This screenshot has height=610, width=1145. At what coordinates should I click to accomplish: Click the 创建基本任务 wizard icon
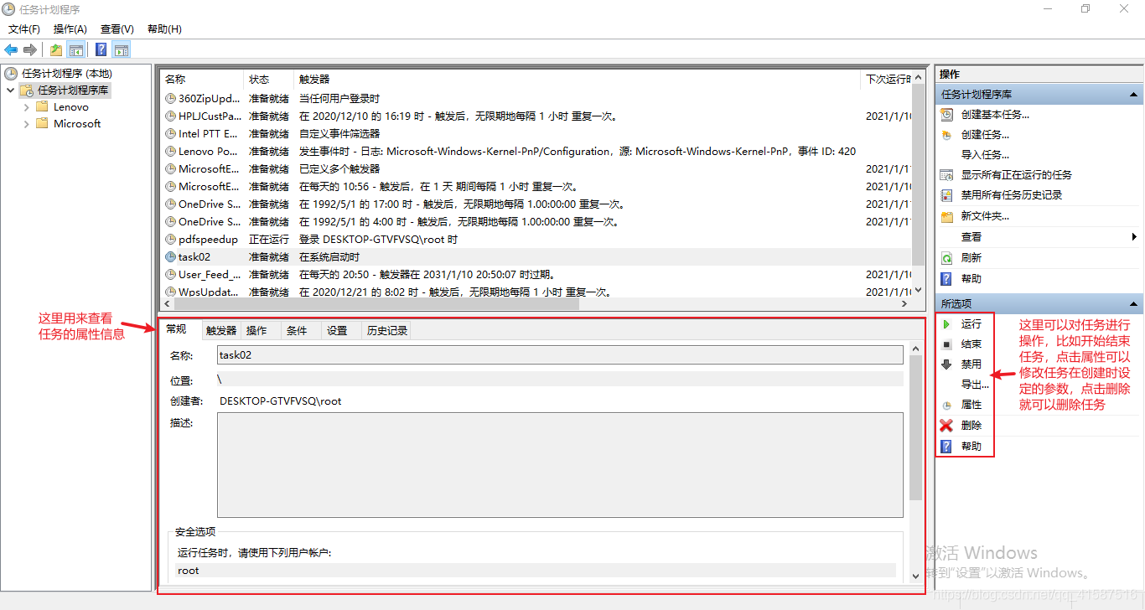(x=947, y=115)
